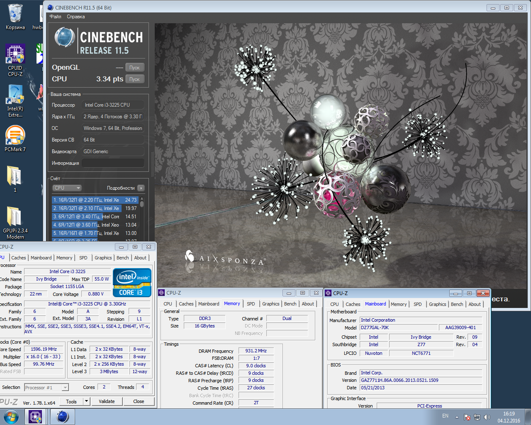This screenshot has width=531, height=425.
Task: Click the EN language indicator
Action: click(x=445, y=416)
